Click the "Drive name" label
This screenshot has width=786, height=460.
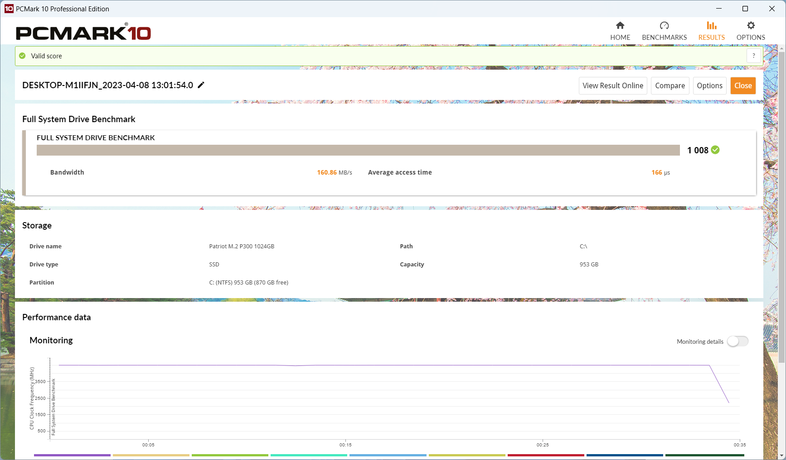click(45, 247)
